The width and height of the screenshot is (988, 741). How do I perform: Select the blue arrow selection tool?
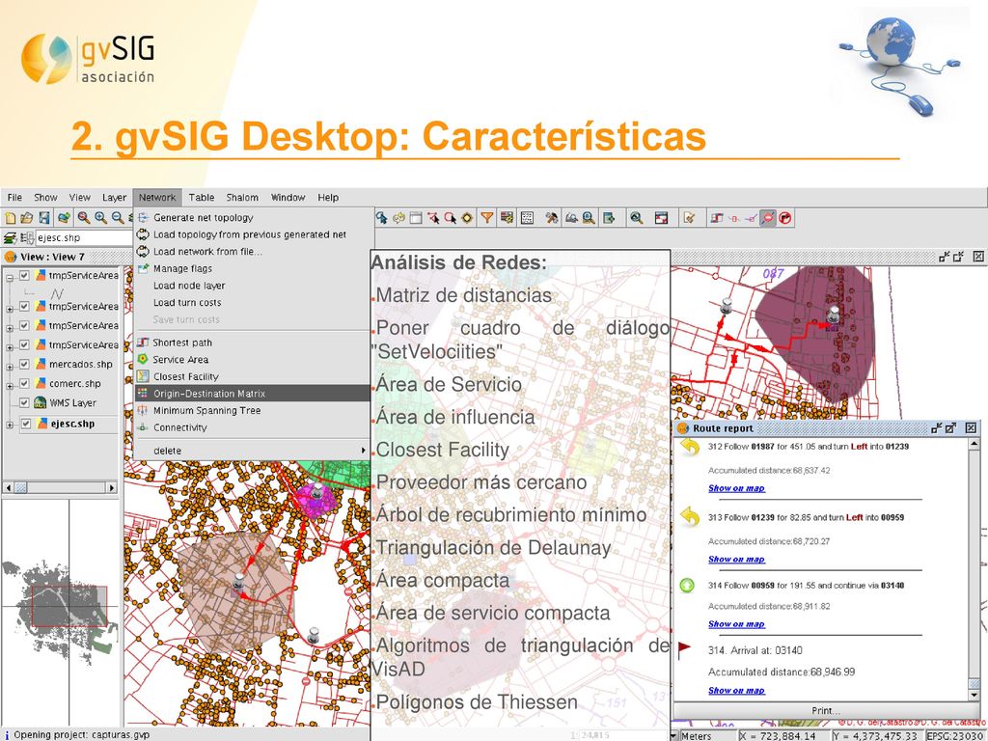tap(382, 218)
